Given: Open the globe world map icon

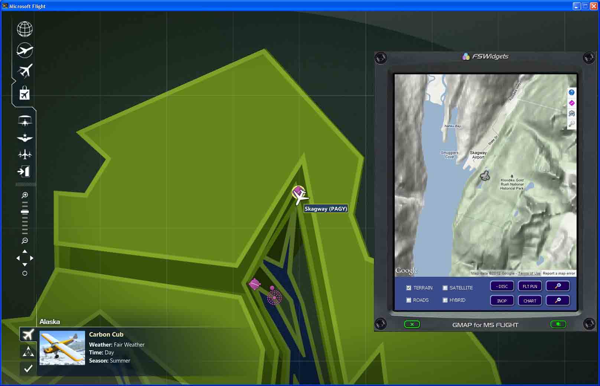Looking at the screenshot, I should pos(25,29).
